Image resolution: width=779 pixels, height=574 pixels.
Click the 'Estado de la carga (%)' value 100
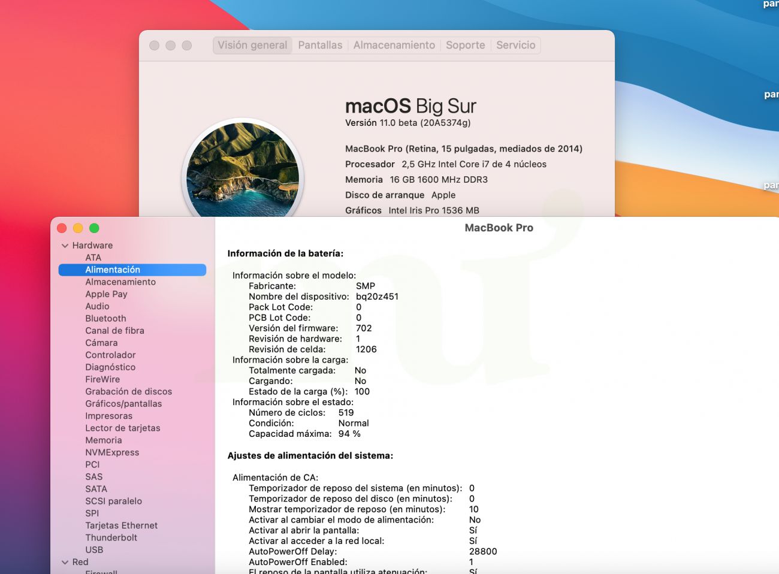pos(362,392)
